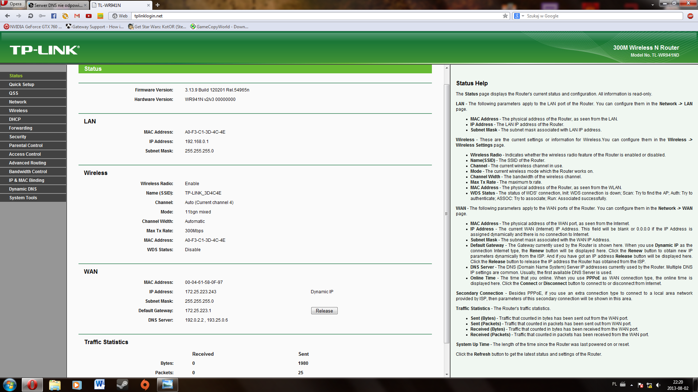Click the on-screen keyboard tray icon
The height and width of the screenshot is (392, 698).
pos(623,384)
